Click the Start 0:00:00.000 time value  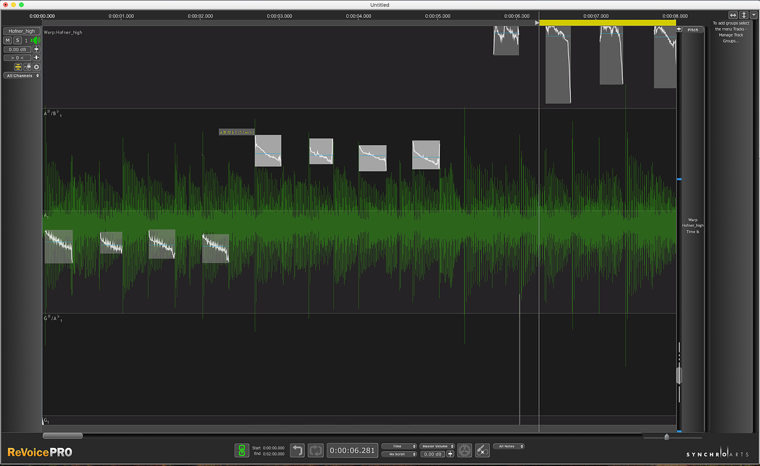[273, 448]
